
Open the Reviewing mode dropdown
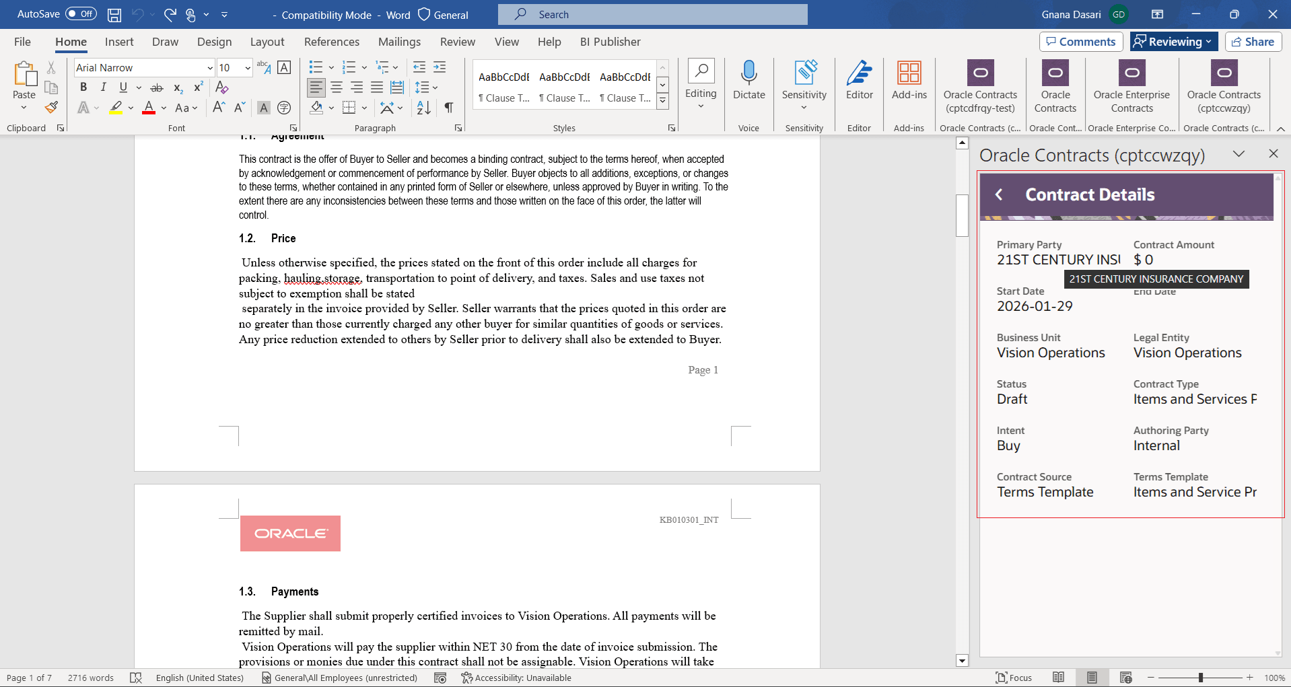1175,42
